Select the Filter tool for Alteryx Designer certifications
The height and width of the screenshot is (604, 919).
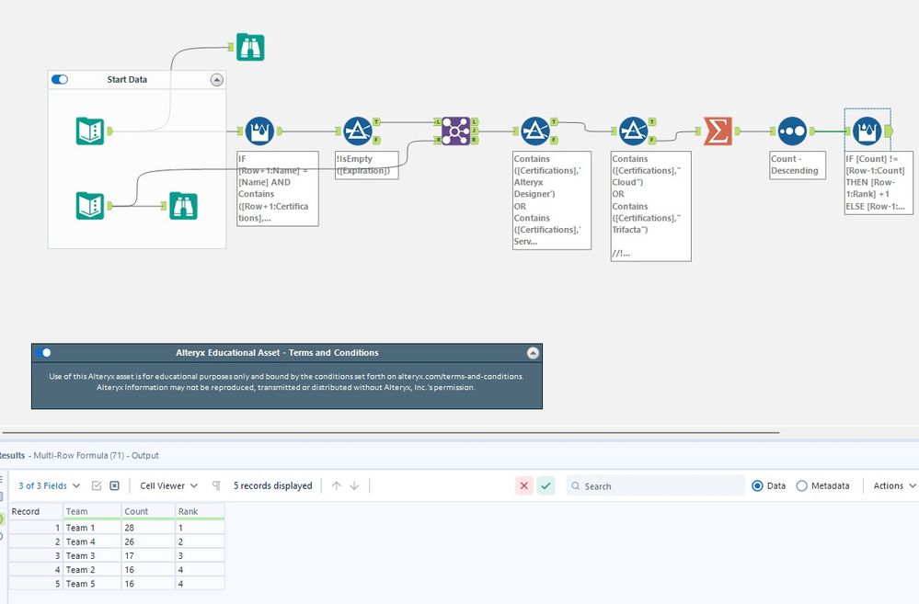(535, 131)
